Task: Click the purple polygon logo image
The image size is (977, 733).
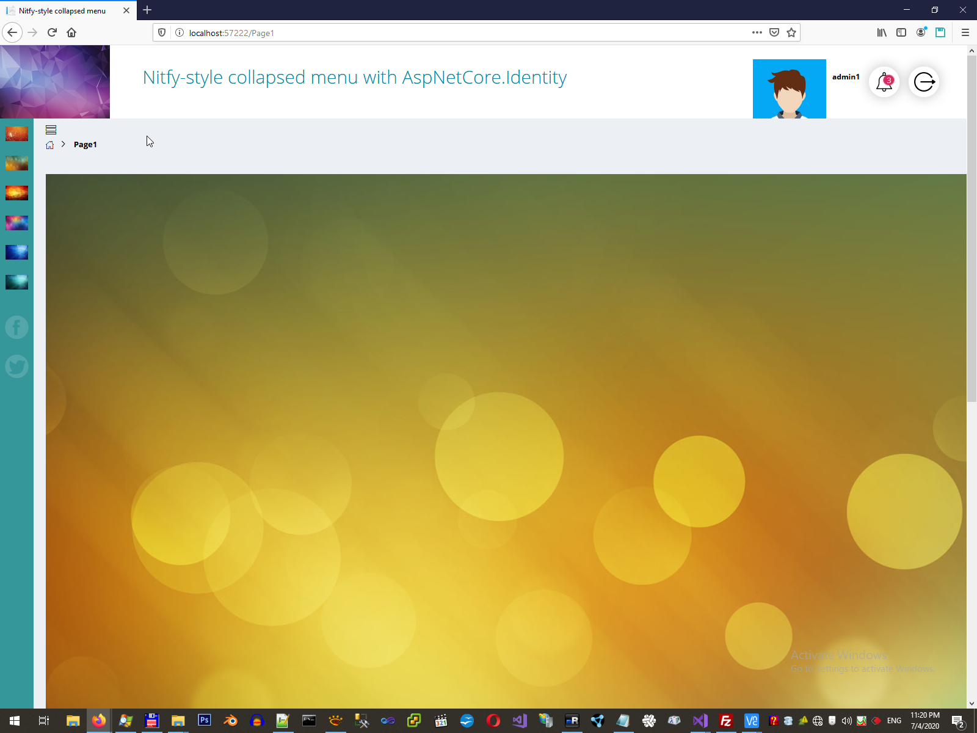Action: coord(55,82)
